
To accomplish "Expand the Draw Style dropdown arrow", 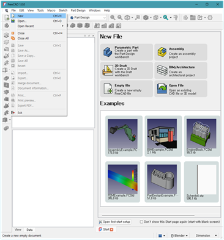I will 151,18.
